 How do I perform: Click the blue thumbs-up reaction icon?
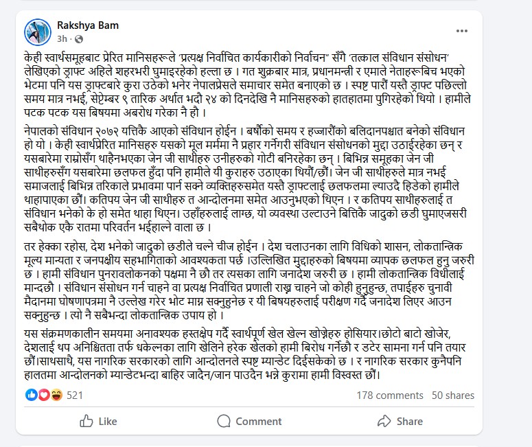point(32,395)
